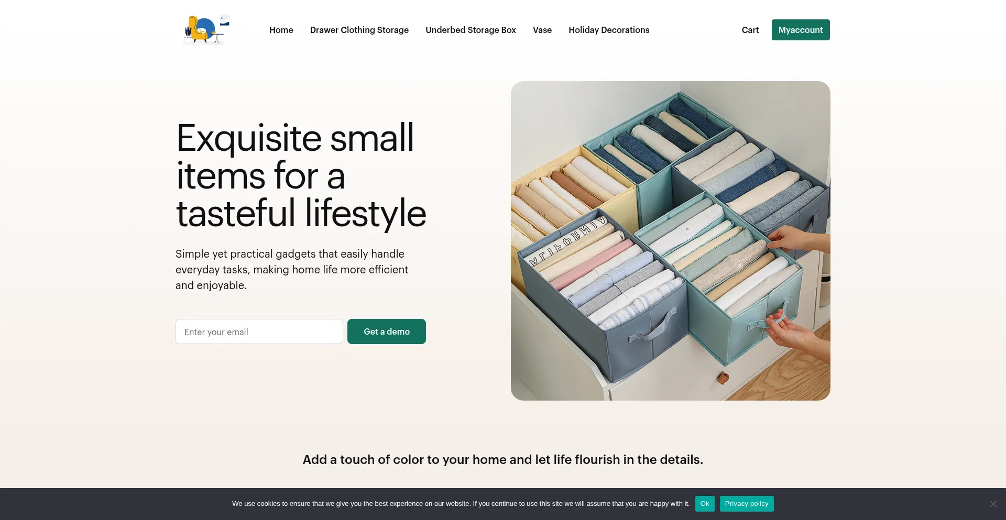1006x520 pixels.
Task: Click the 'Exquisite small items' headline
Action: point(301,175)
